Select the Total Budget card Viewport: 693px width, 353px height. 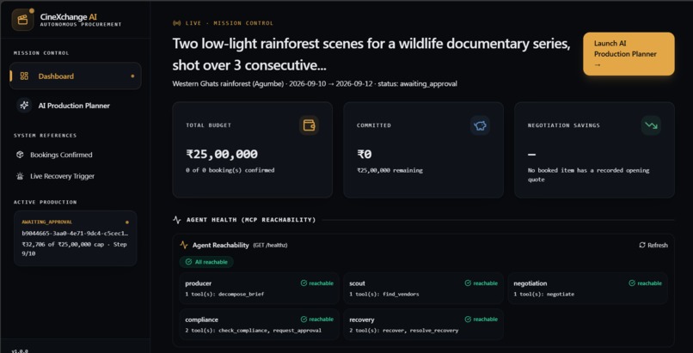click(253, 150)
